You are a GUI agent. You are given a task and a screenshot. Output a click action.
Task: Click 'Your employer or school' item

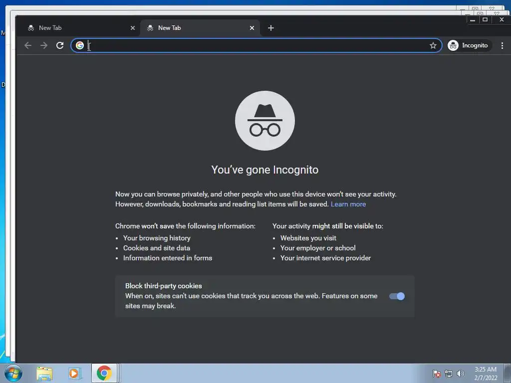point(318,248)
